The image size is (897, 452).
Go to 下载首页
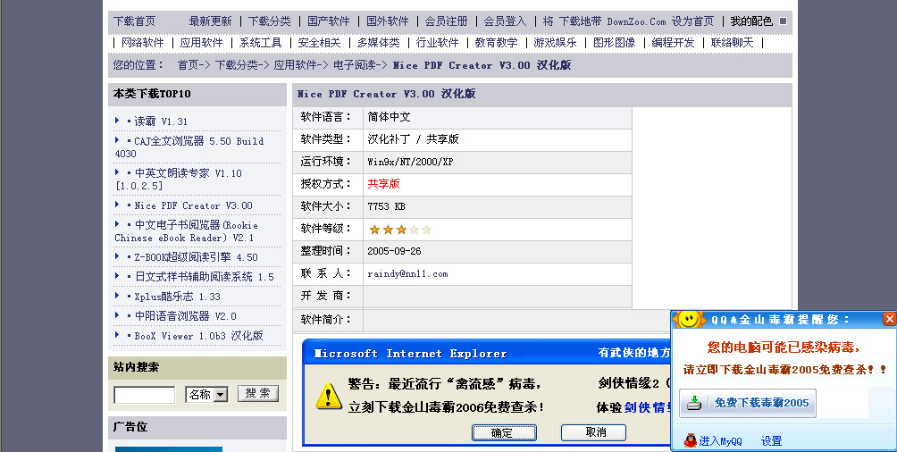[x=134, y=21]
